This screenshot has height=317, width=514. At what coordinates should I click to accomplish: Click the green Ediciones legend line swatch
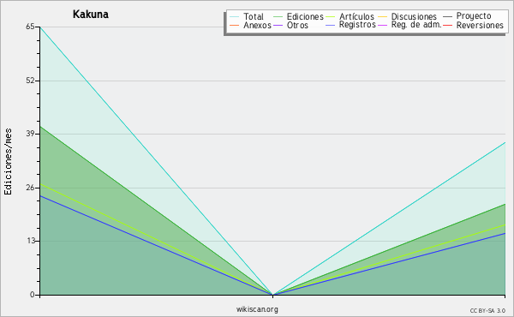tap(278, 16)
